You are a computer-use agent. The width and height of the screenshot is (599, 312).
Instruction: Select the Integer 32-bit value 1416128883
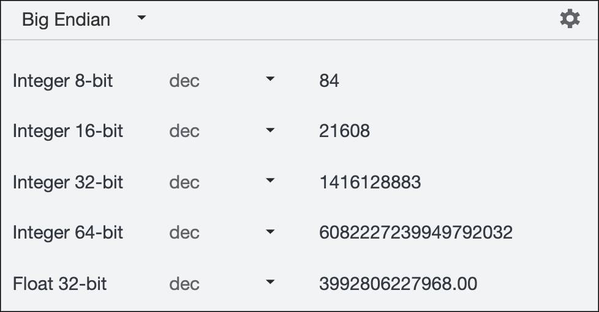click(370, 182)
